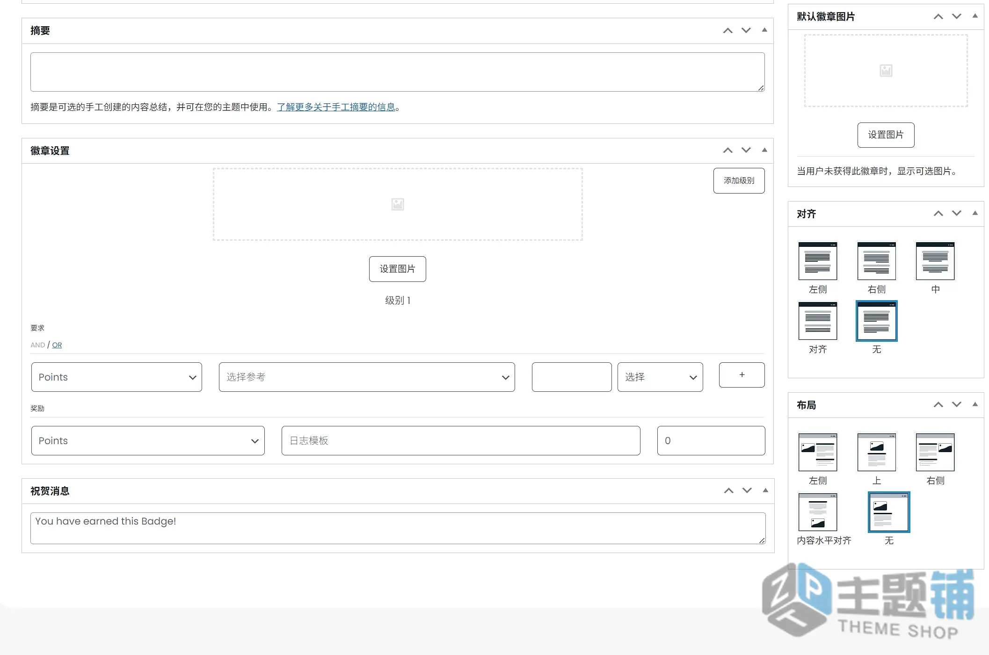The image size is (989, 655).
Task: Open the 选择 comparison dropdown
Action: (660, 377)
